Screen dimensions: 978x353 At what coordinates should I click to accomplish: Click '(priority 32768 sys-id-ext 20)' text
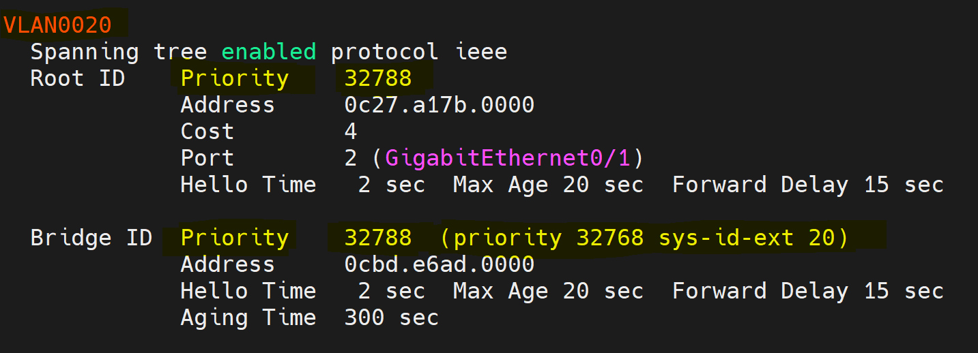644,238
